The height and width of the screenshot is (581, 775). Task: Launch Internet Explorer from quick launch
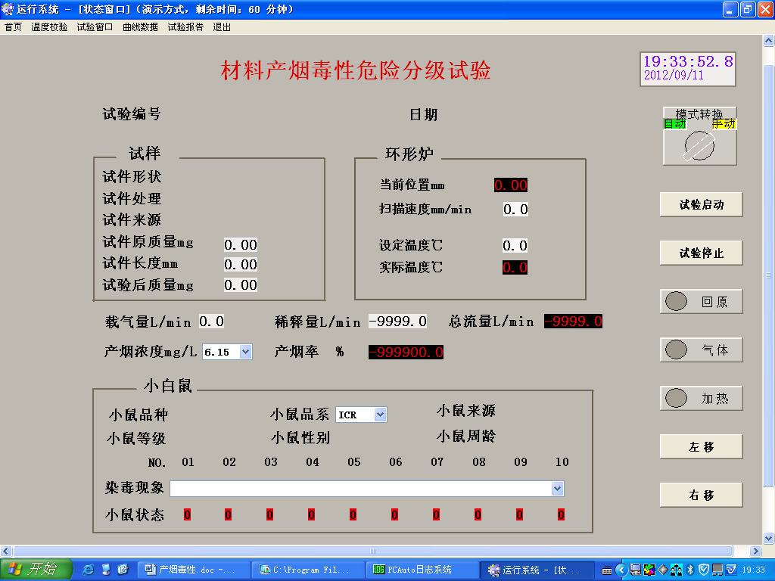coord(89,570)
